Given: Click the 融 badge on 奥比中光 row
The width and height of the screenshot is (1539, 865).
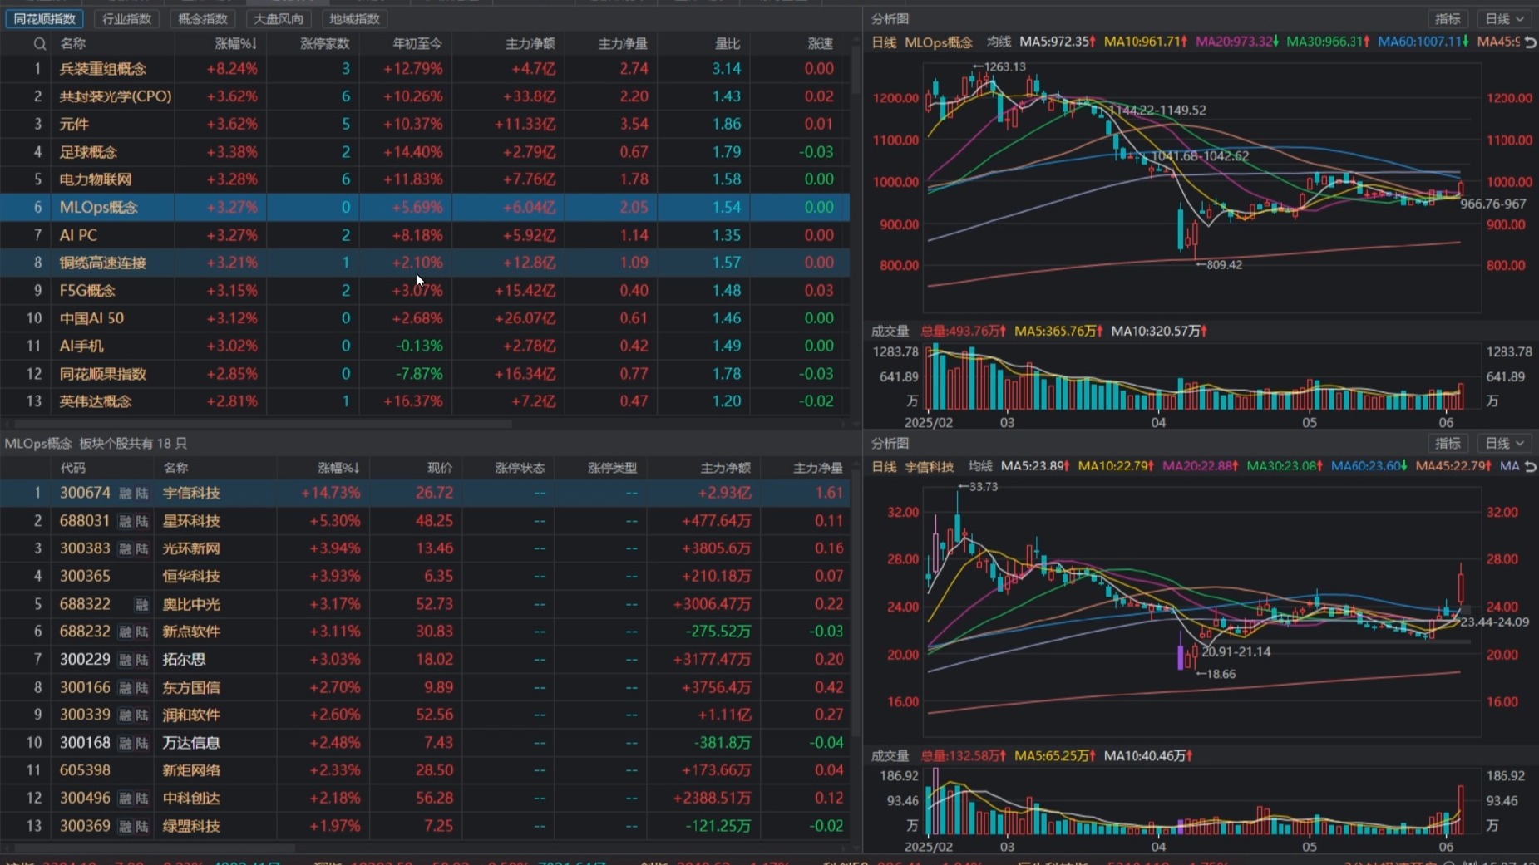Looking at the screenshot, I should point(142,604).
